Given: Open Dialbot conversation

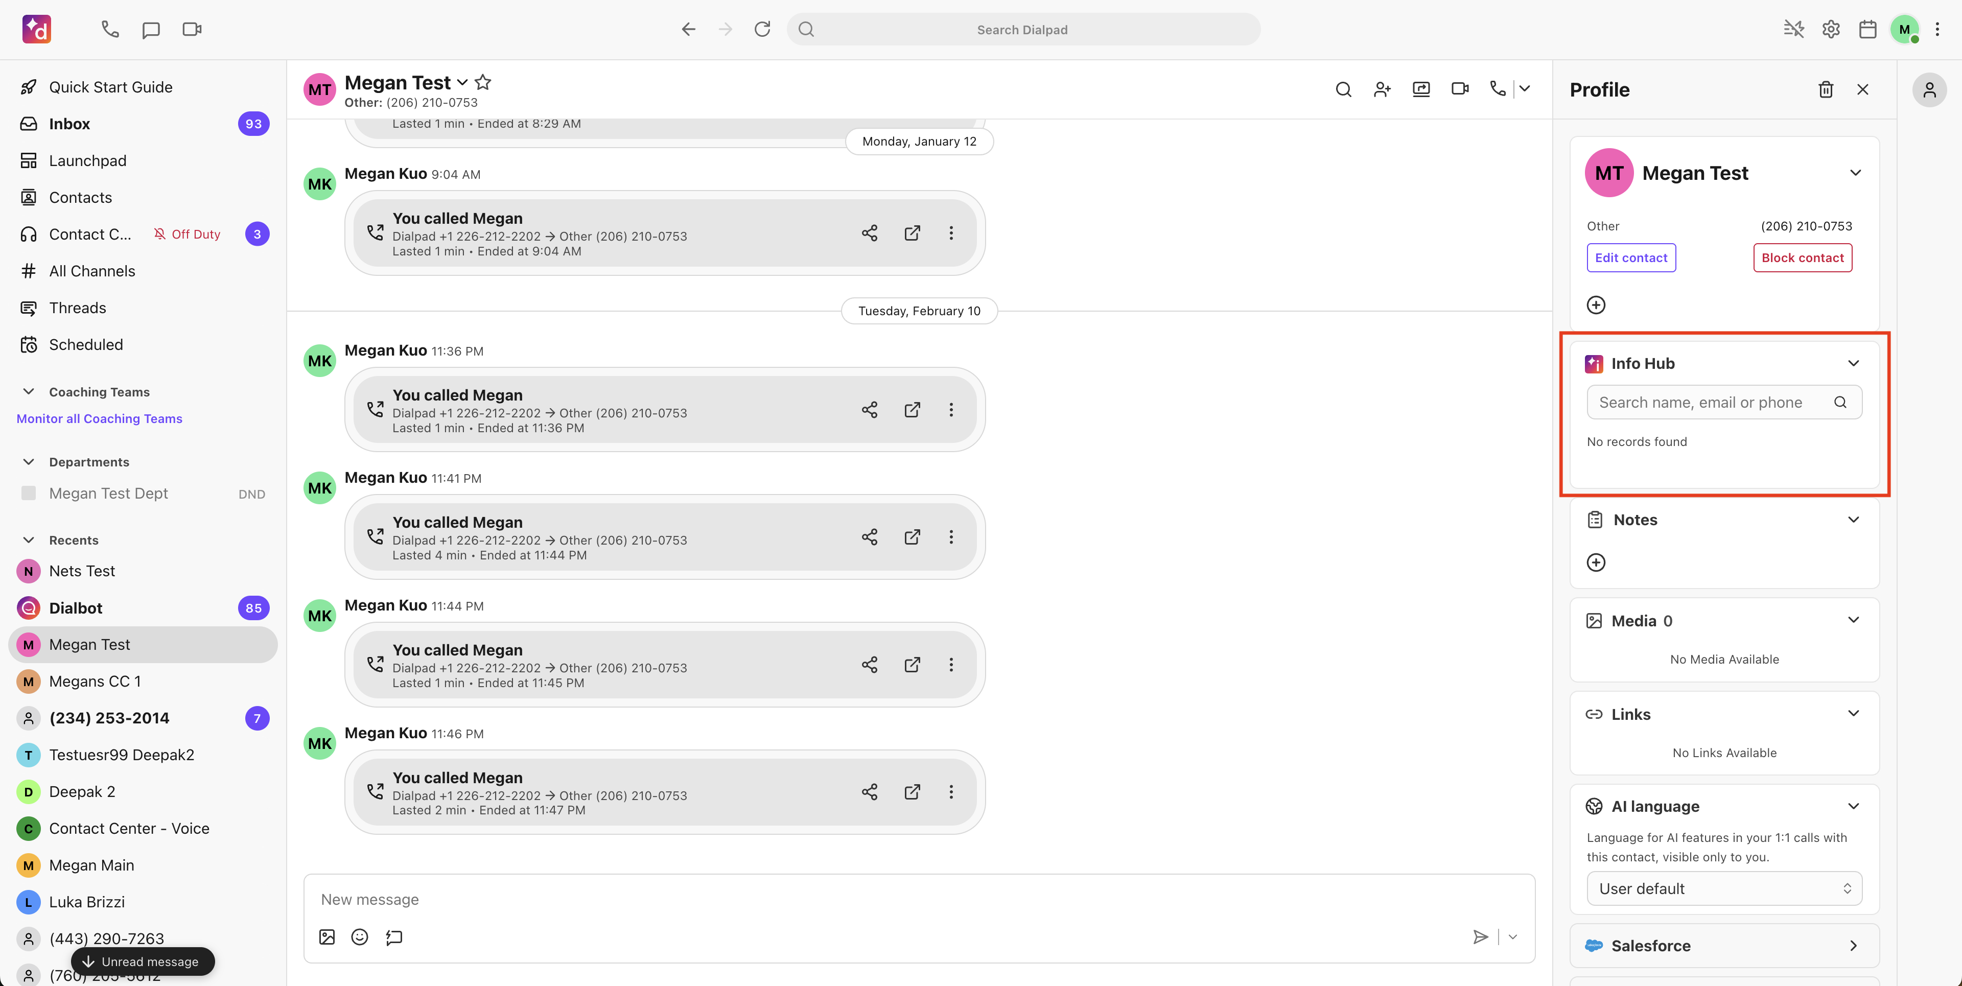Looking at the screenshot, I should pos(143,607).
